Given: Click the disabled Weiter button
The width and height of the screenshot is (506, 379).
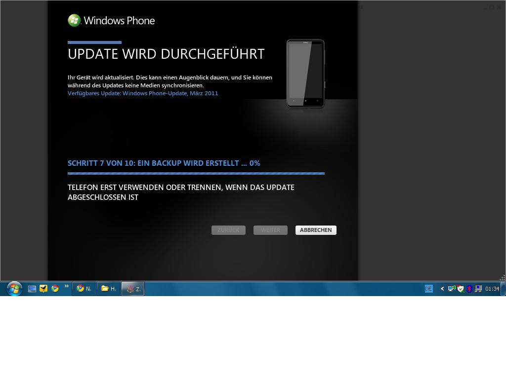Looking at the screenshot, I should click(x=270, y=230).
